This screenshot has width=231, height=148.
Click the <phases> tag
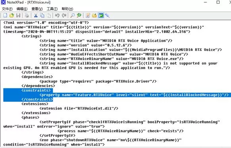pyautogui.click(x=30, y=117)
